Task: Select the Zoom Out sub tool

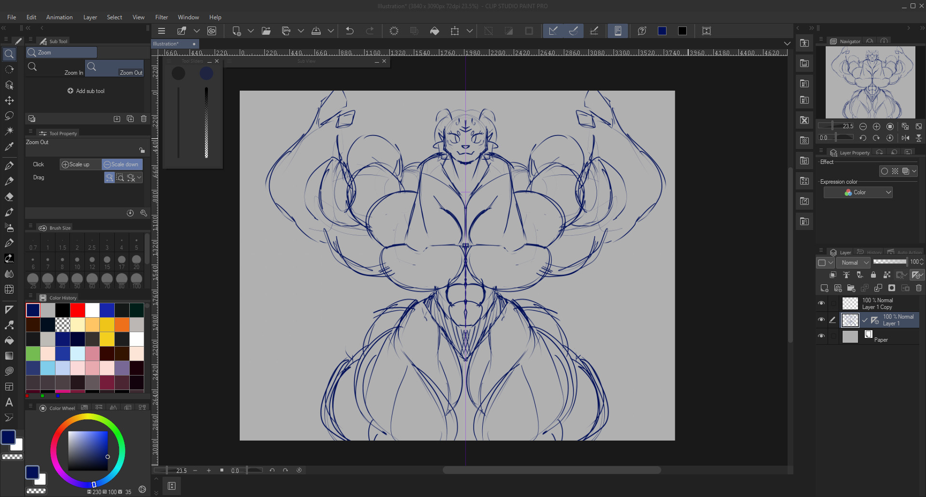Action: pos(115,68)
